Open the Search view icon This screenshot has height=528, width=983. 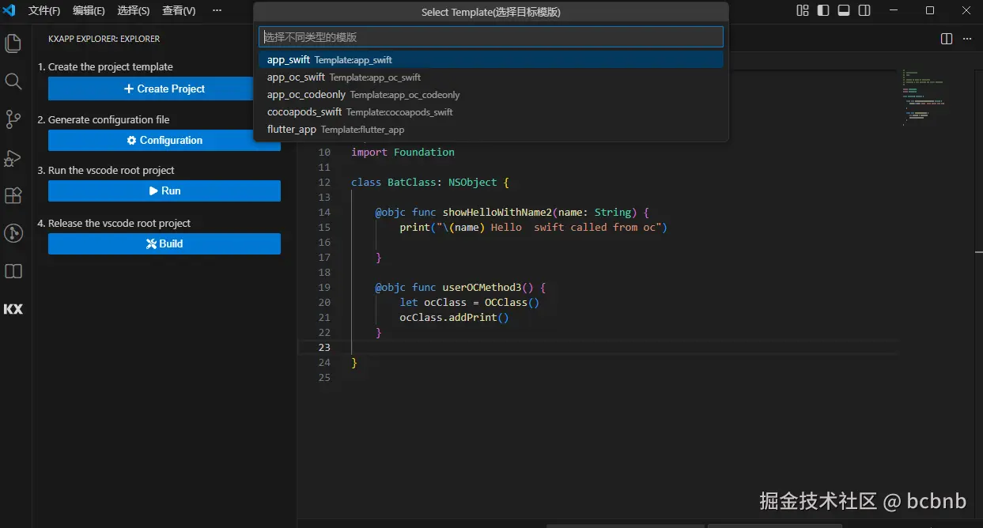13,81
